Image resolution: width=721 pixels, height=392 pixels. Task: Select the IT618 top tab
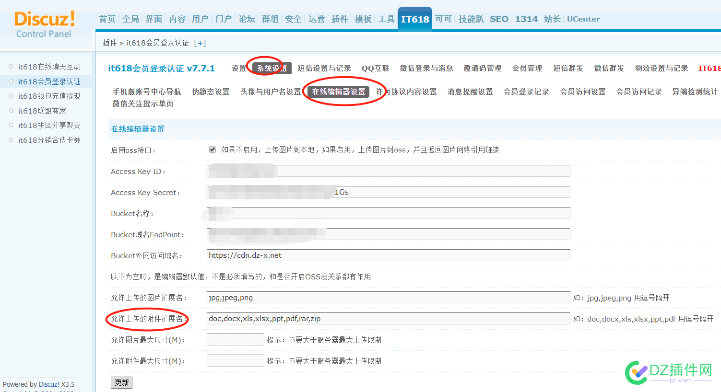(x=415, y=19)
